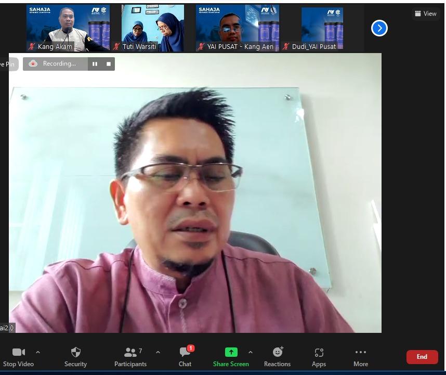The height and width of the screenshot is (375, 446).
Task: Open the Reactions emoji picker
Action: pos(277,353)
